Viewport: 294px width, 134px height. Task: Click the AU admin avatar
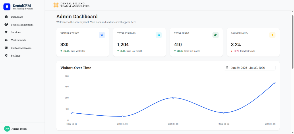tap(7, 129)
